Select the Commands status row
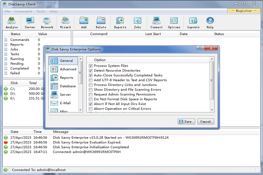Screen dimensions: 263x175 (37, 40)
